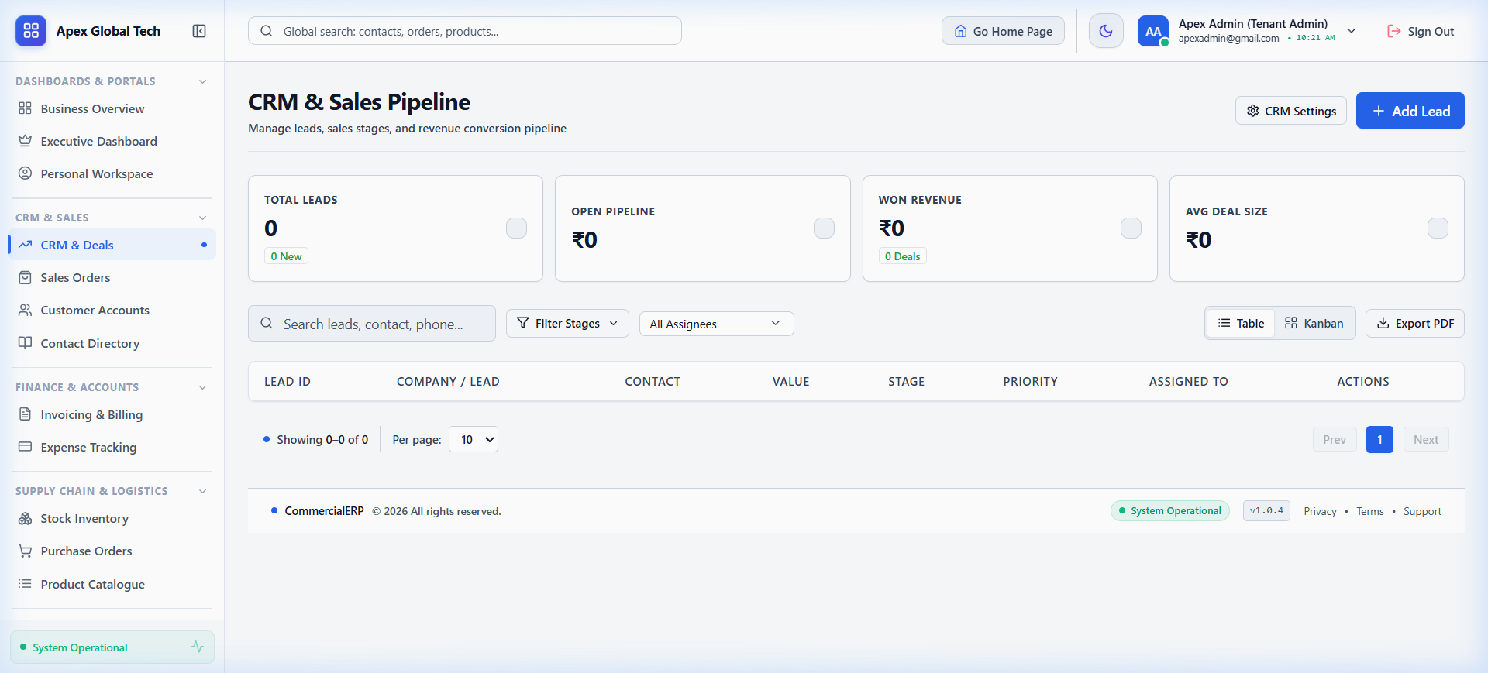Image resolution: width=1488 pixels, height=673 pixels.
Task: Go to Executive Dashboard
Action: click(x=98, y=141)
